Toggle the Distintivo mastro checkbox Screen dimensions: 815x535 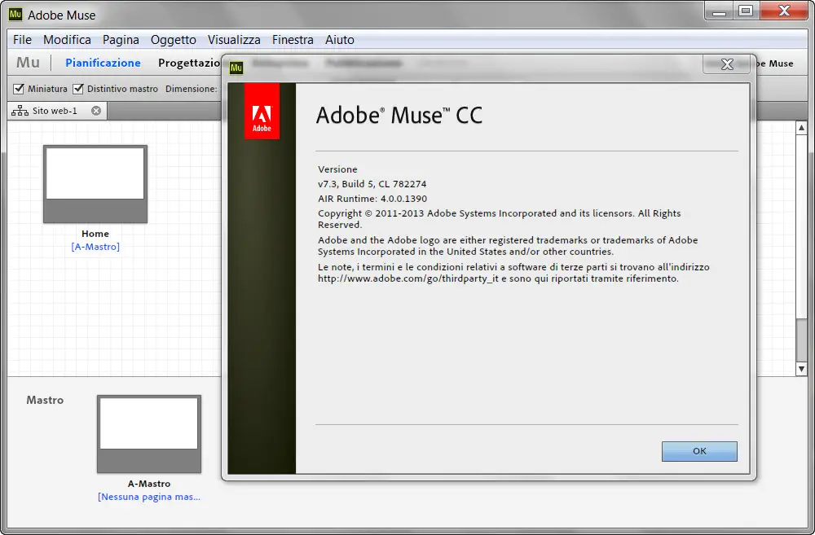[78, 89]
